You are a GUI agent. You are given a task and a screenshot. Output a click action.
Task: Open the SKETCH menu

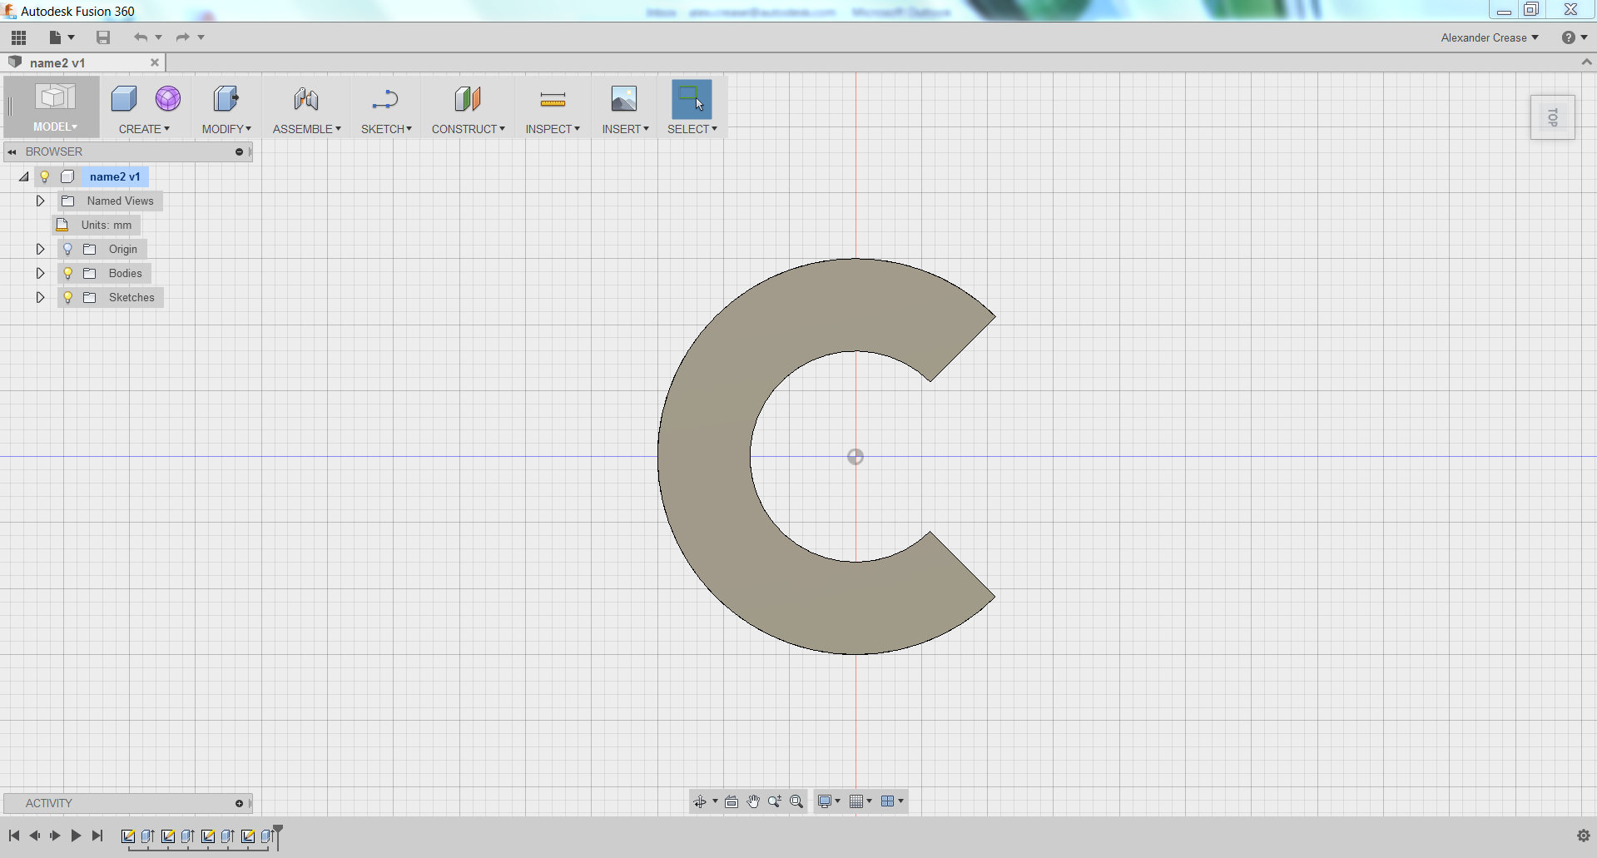point(386,129)
